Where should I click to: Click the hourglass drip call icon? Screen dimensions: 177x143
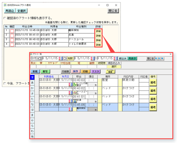[75, 101]
